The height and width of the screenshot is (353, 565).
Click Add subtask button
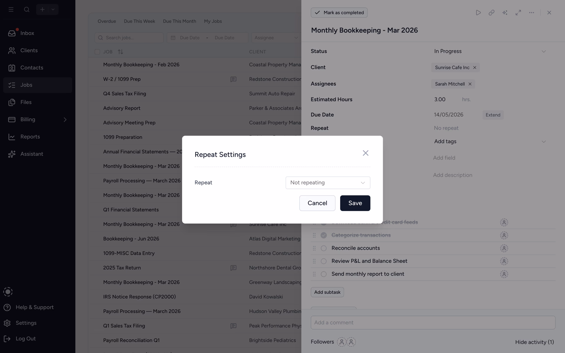point(327,292)
